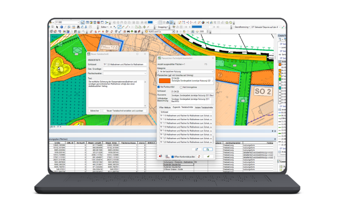Viewport: 344px width, 210px height.
Task: Toggle the XPlan-Konformität prüfen checkbox
Action: (x=172, y=157)
